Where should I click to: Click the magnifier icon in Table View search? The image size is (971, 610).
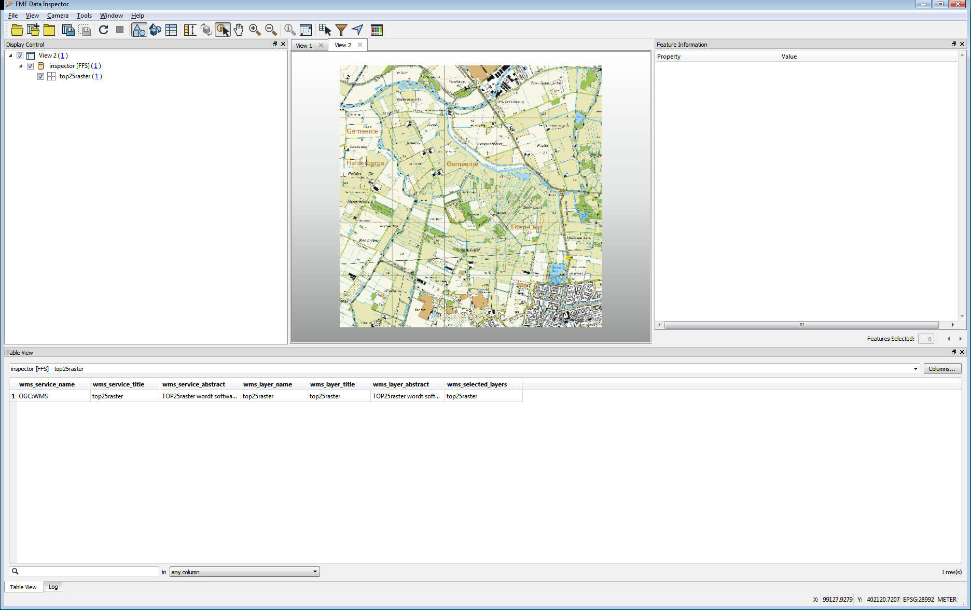pos(16,571)
